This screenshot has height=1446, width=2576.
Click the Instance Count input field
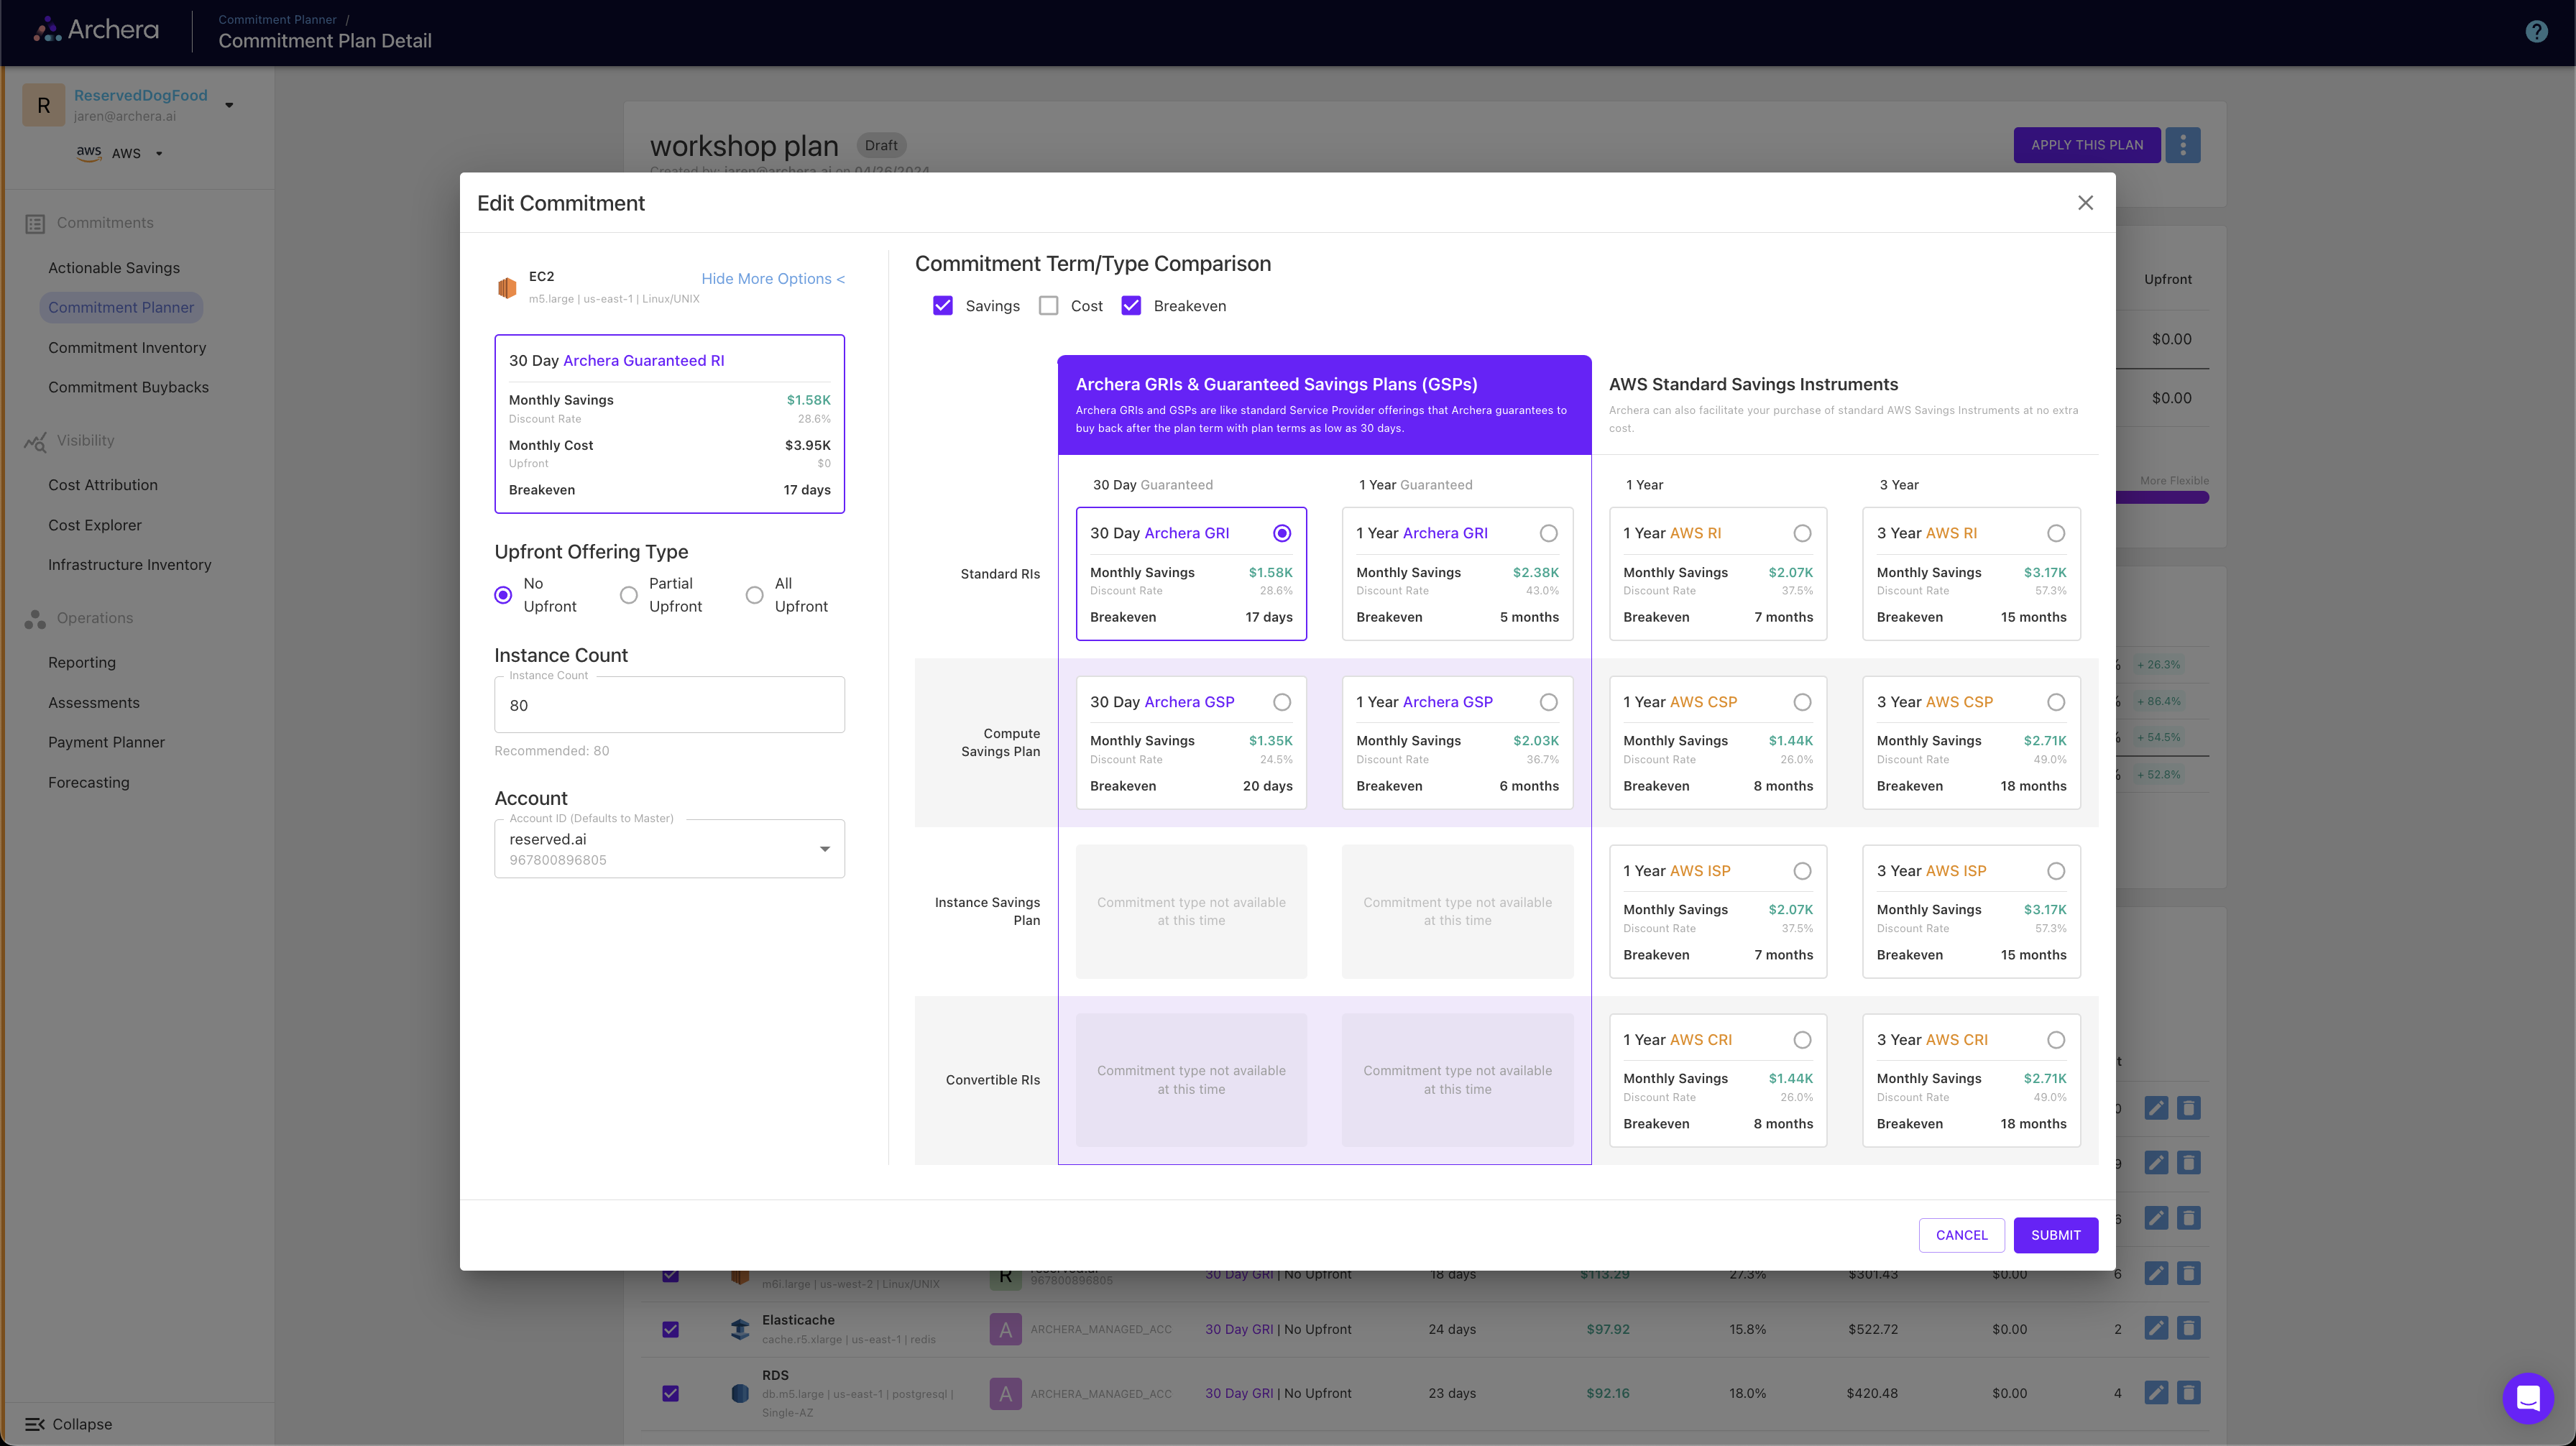coord(669,705)
